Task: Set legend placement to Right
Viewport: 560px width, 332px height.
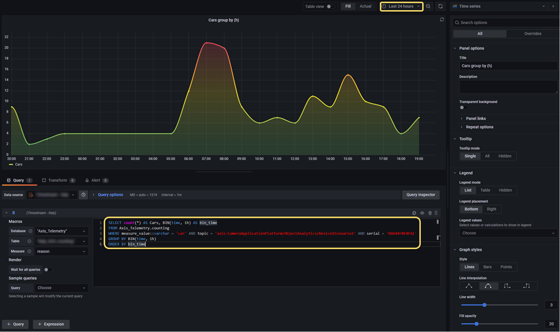Action: (491, 209)
